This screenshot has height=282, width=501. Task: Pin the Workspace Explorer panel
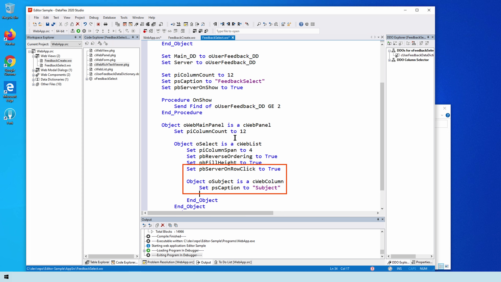click(75, 37)
